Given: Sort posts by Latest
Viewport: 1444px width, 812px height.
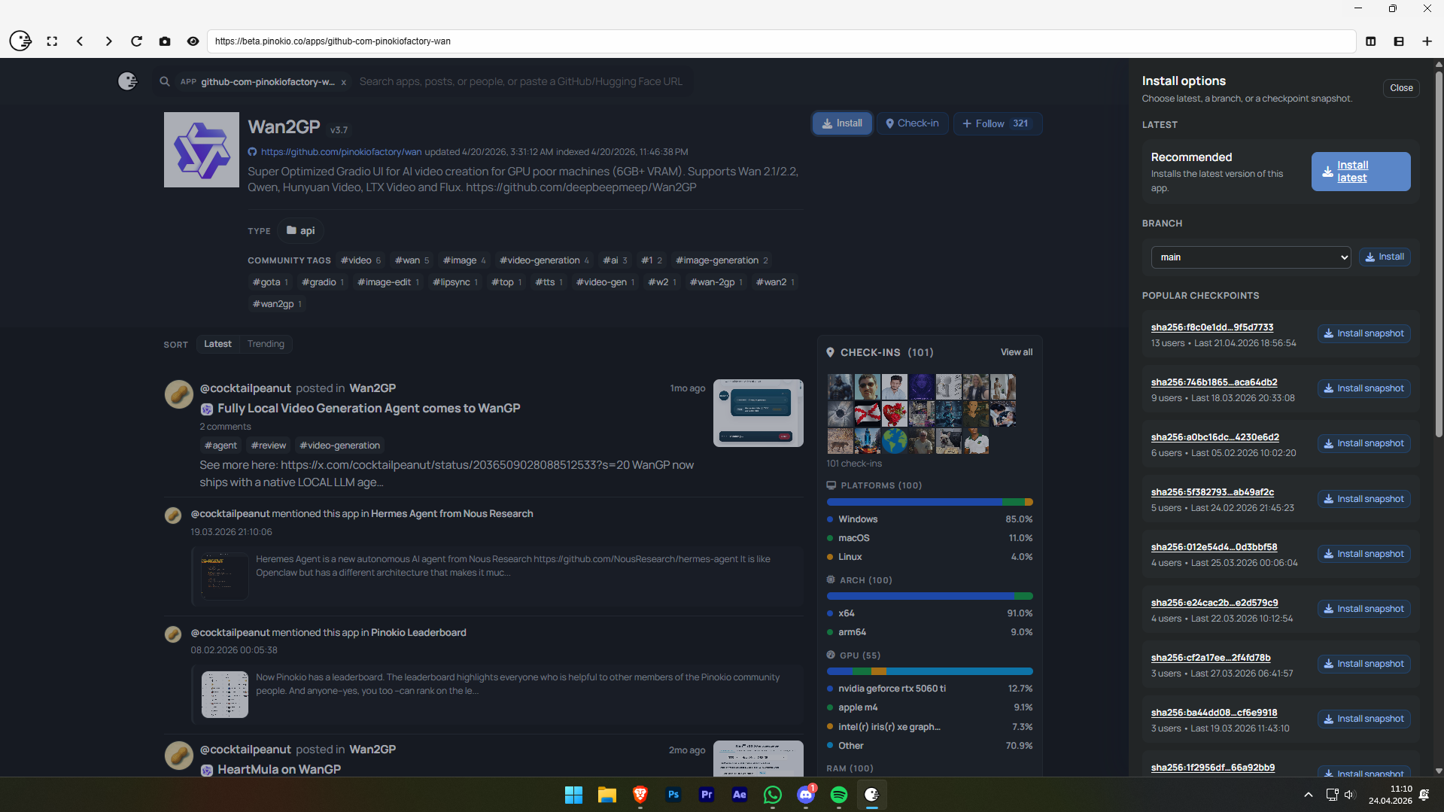Looking at the screenshot, I should click(x=217, y=344).
